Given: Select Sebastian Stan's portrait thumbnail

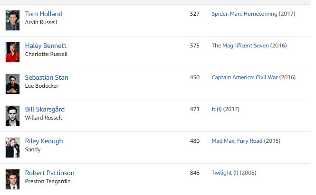Looking at the screenshot, I should [12, 84].
